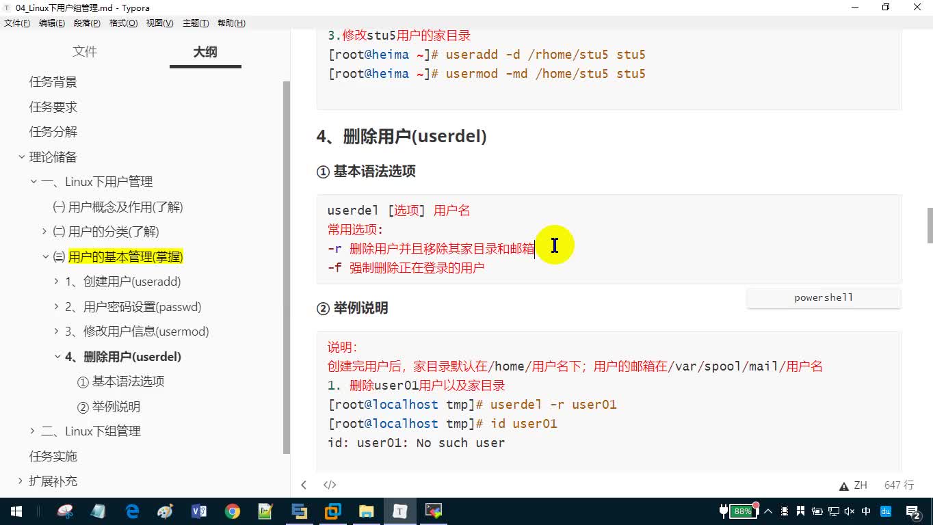Click the 647 行 line count

tap(899, 485)
